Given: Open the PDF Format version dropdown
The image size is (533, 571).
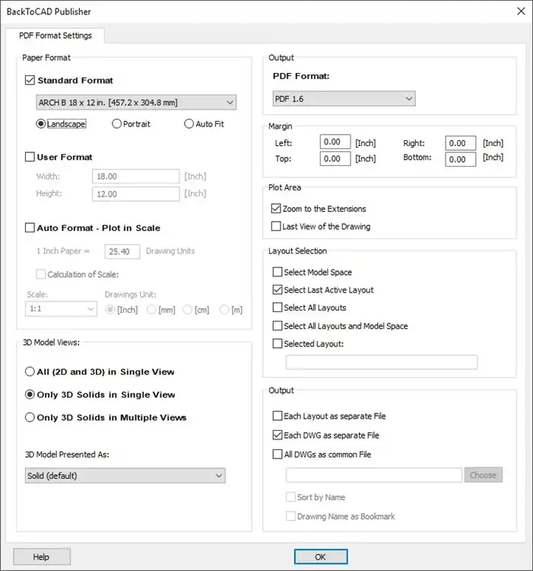Looking at the screenshot, I should pos(344,99).
